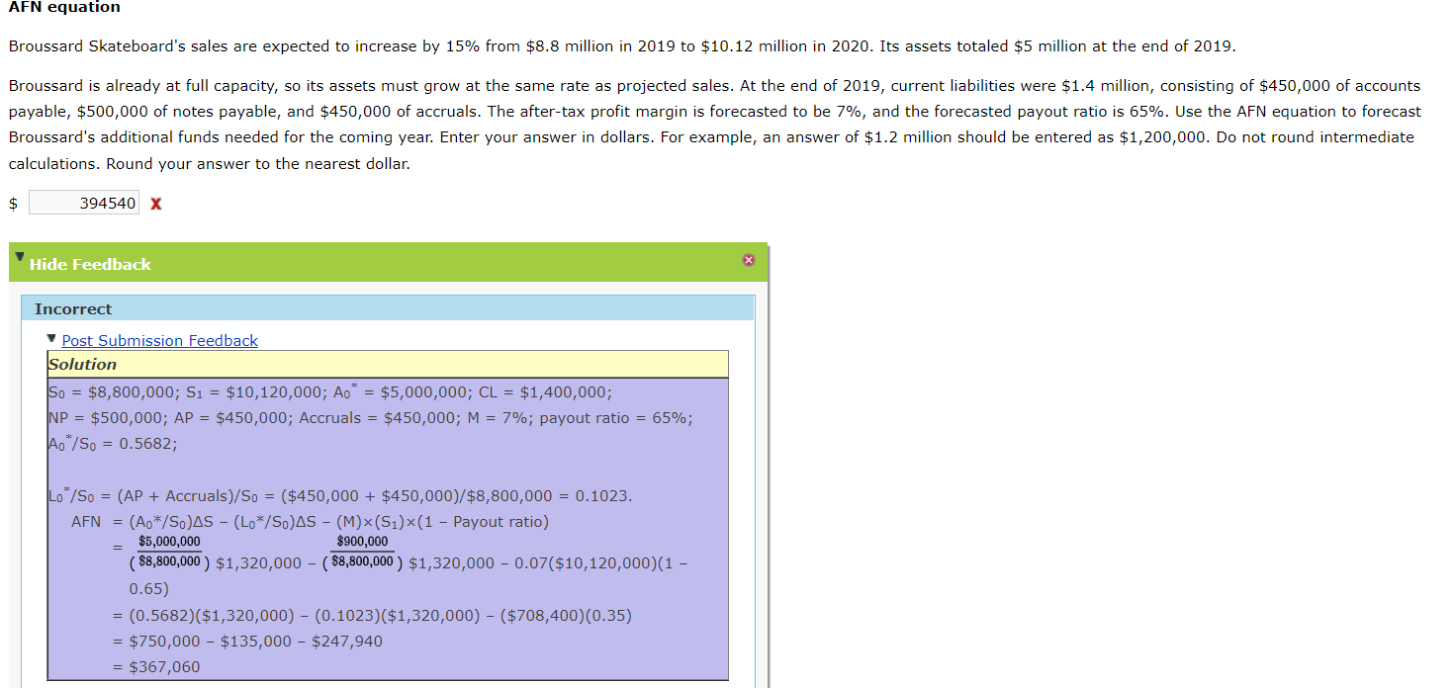Click the triangle icon beside Hide Feedback
This screenshot has width=1455, height=688.
click(20, 257)
